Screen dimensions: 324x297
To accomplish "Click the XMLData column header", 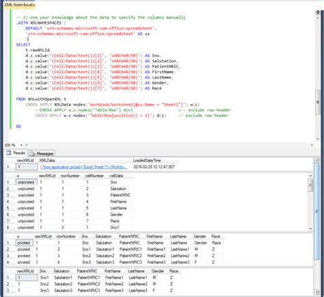I will (x=47, y=160).
